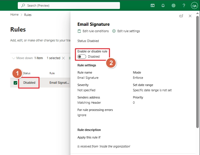Click the 1 item count label
This screenshot has width=200, height=155.
coord(38,58)
